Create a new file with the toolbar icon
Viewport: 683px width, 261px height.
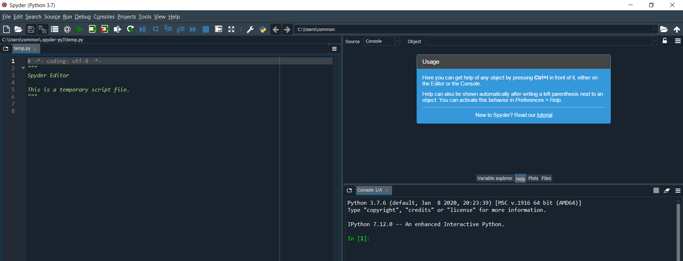click(6, 29)
